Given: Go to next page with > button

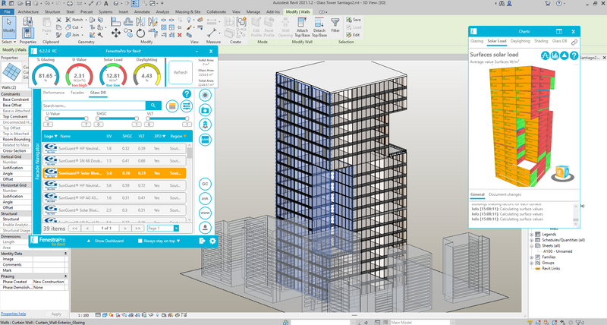Looking at the screenshot, I should (125, 229).
